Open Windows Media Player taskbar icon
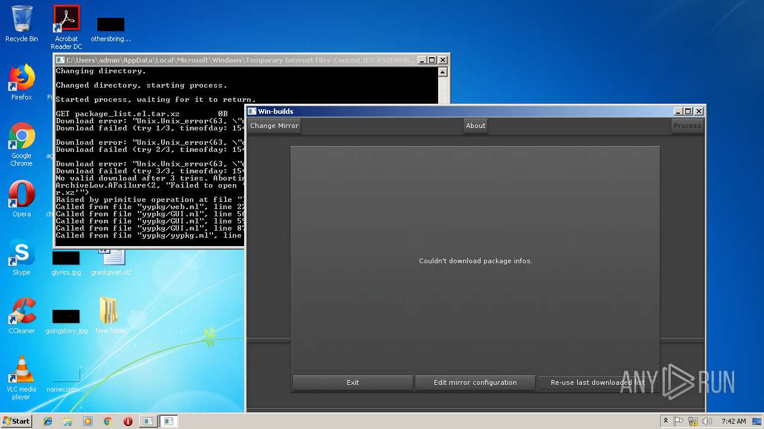This screenshot has height=429, width=764. tap(88, 421)
